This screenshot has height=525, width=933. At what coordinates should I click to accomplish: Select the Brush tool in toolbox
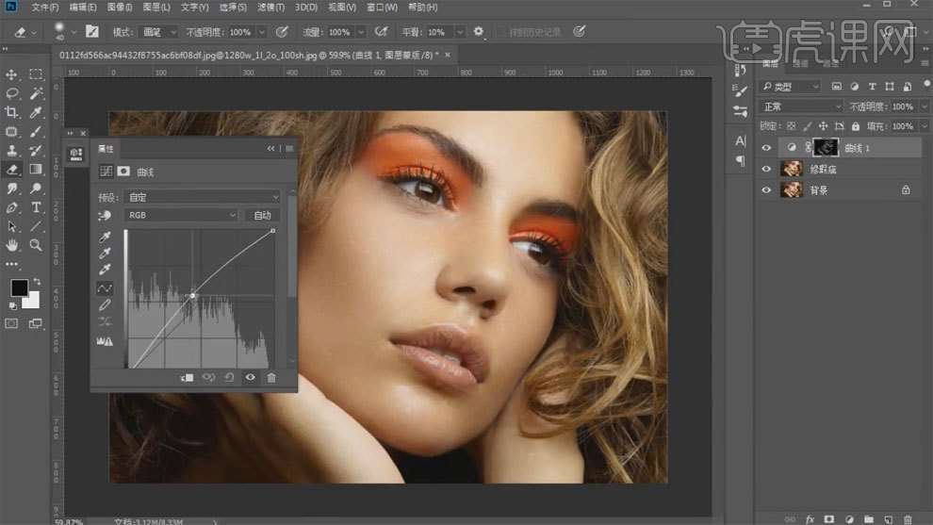[36, 132]
